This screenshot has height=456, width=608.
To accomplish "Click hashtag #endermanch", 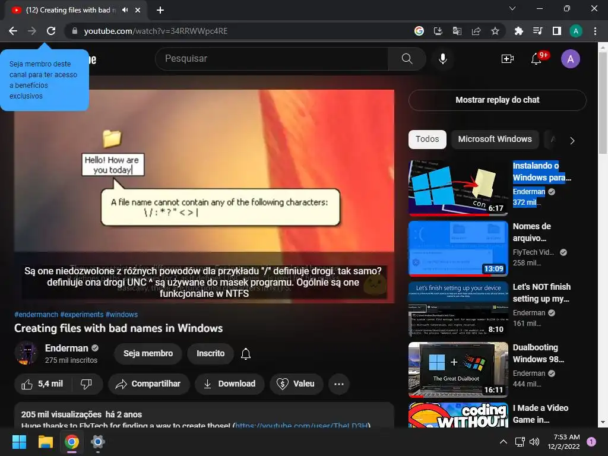I will 36,315.
